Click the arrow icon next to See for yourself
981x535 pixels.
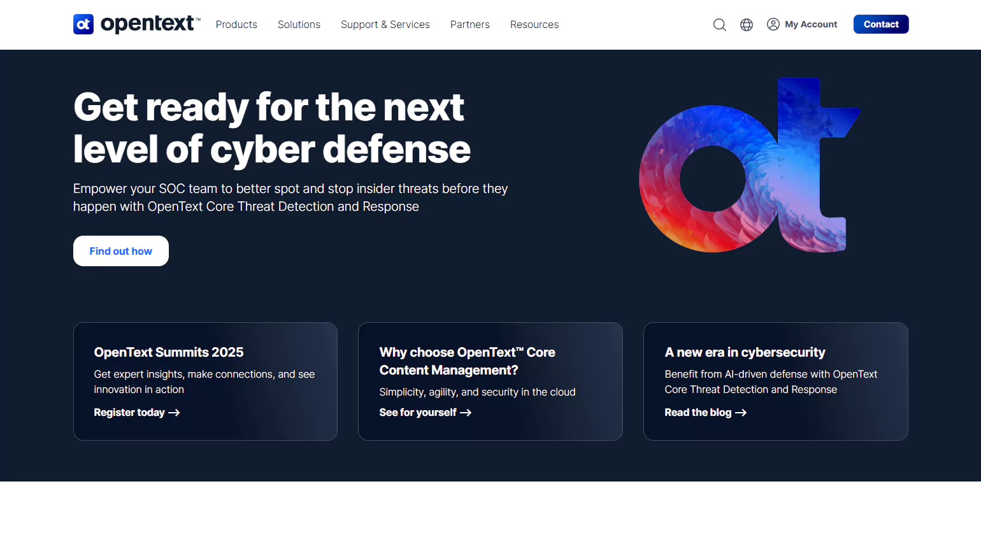[x=466, y=412]
